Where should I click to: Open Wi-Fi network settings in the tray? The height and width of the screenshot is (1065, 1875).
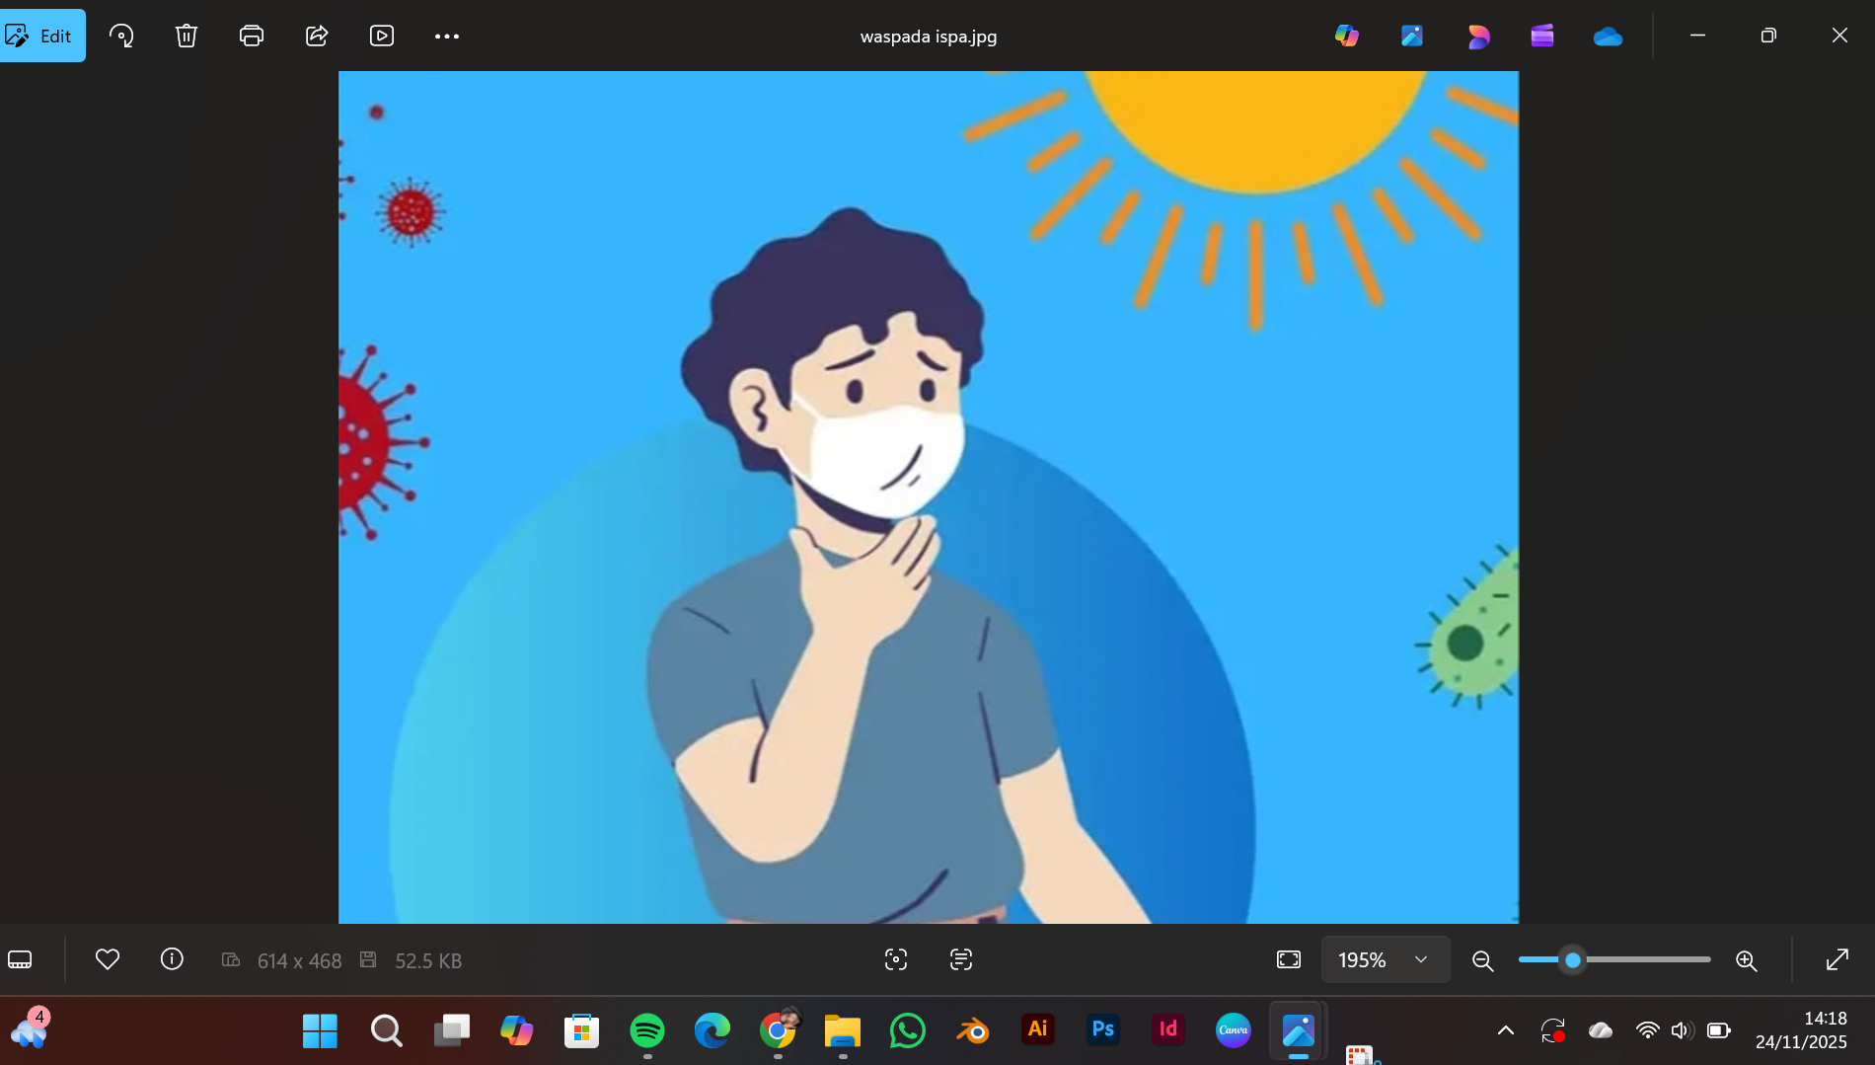(x=1647, y=1030)
